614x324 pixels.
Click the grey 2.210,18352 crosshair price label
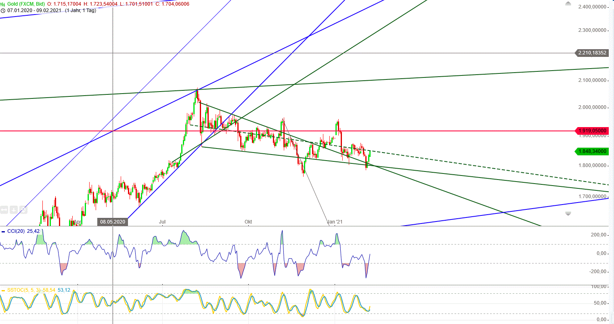point(592,53)
